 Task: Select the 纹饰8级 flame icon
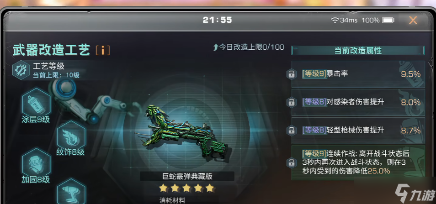(x=71, y=135)
